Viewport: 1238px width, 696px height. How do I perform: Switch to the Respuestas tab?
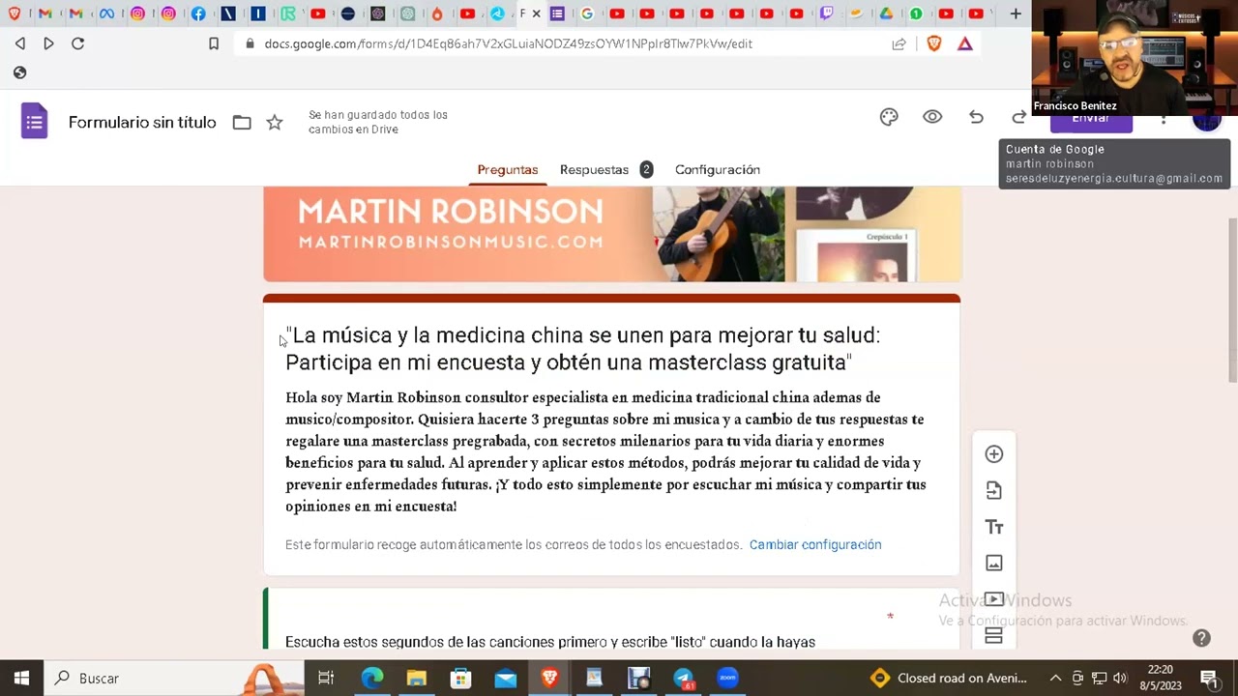[594, 170]
